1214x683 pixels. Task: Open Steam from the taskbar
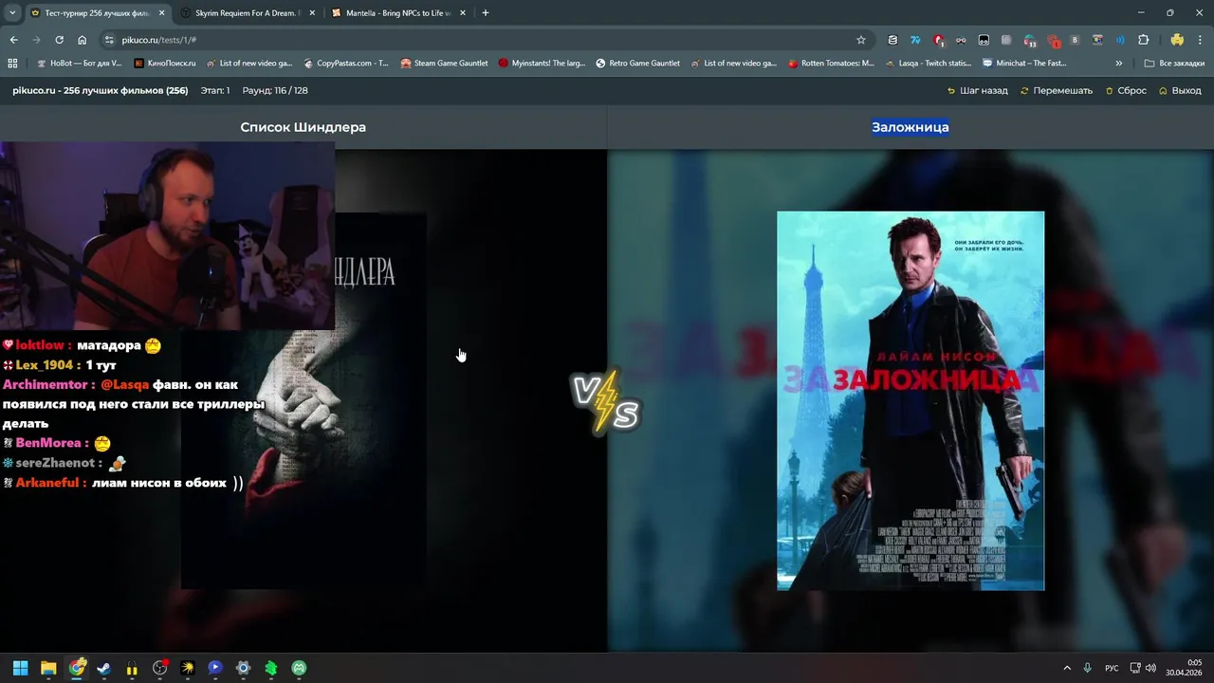(x=103, y=668)
